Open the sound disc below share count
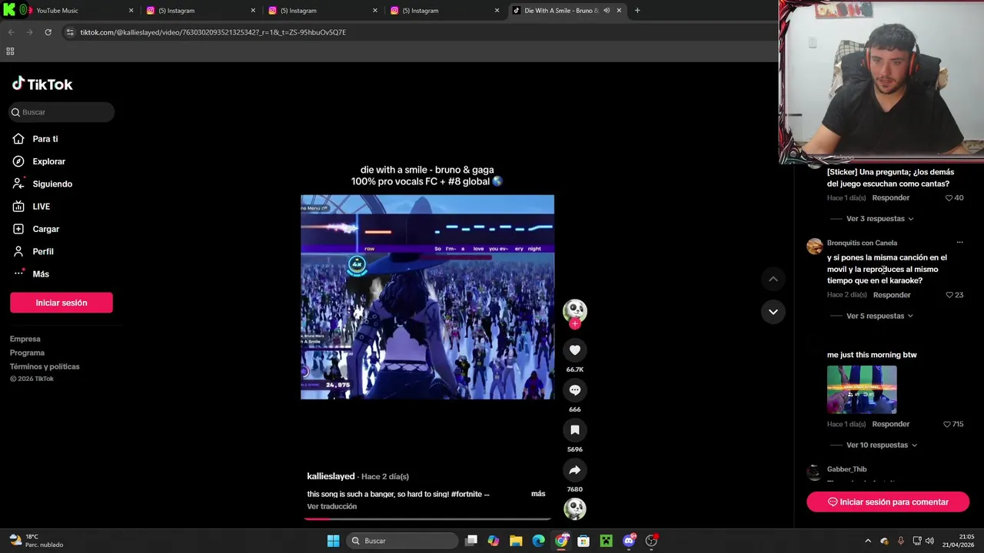The width and height of the screenshot is (984, 553). click(574, 508)
